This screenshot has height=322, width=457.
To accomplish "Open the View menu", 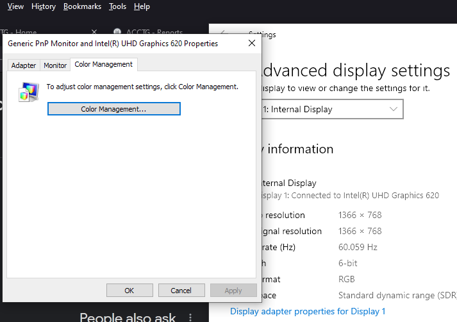I will click(x=15, y=6).
